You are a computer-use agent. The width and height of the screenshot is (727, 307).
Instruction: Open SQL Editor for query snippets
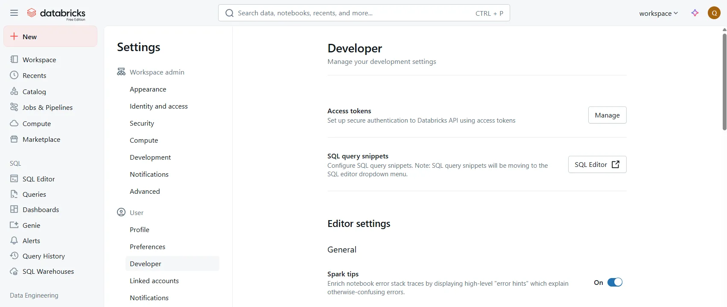click(x=597, y=164)
